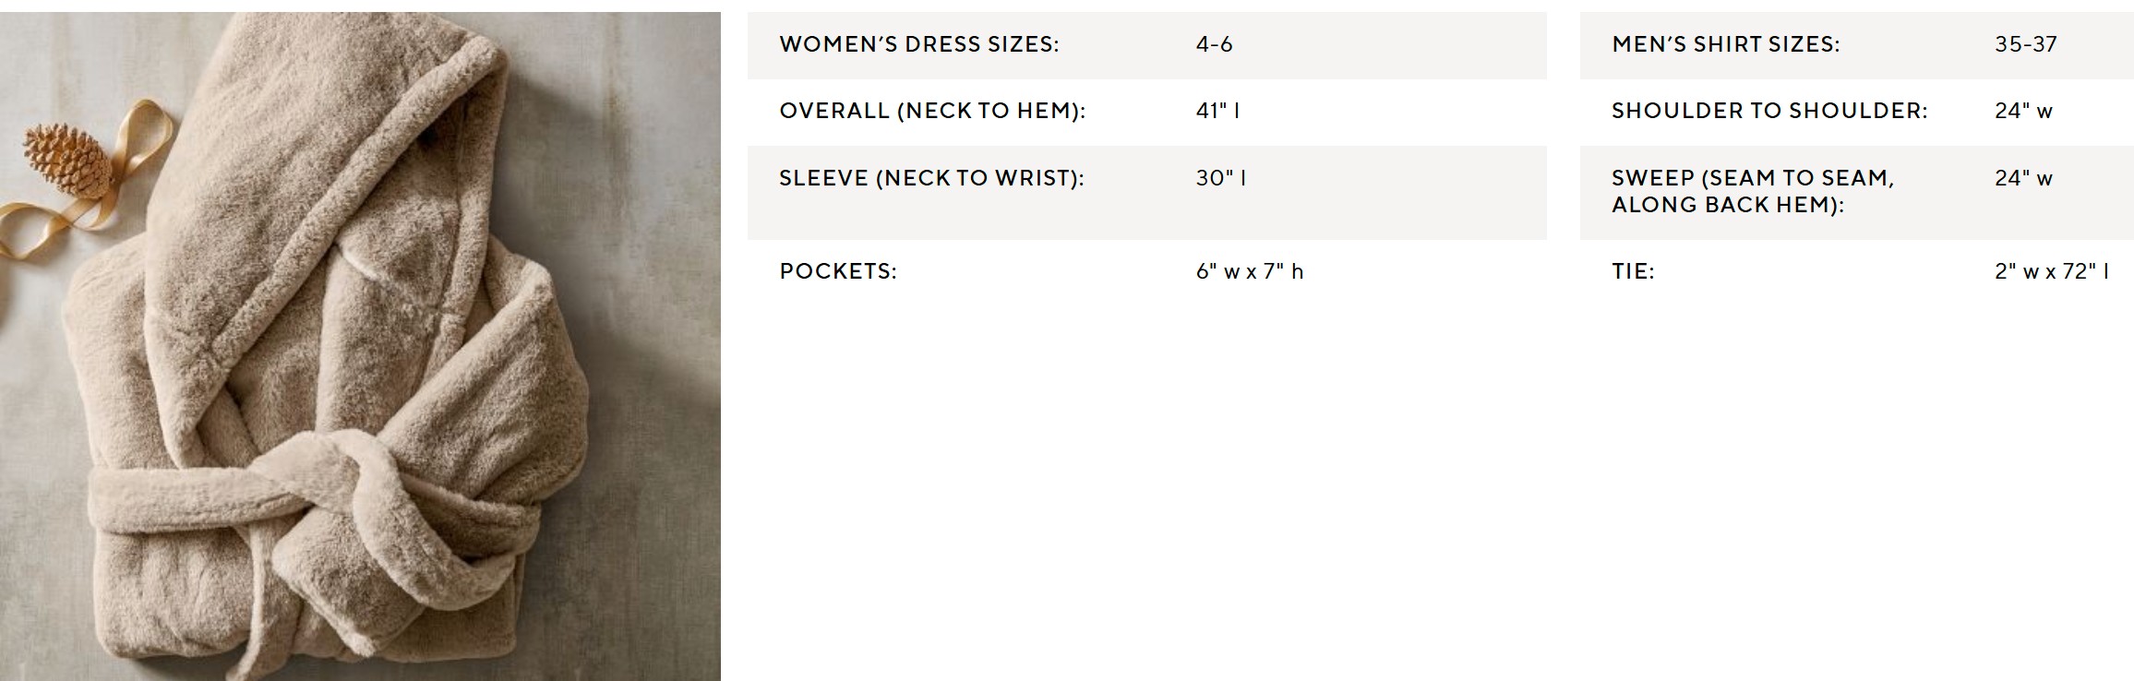Select the Women's Dress Sizes label

point(919,44)
